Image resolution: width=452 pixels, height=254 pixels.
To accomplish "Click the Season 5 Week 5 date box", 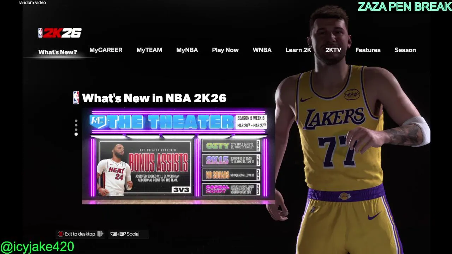I will point(251,122).
